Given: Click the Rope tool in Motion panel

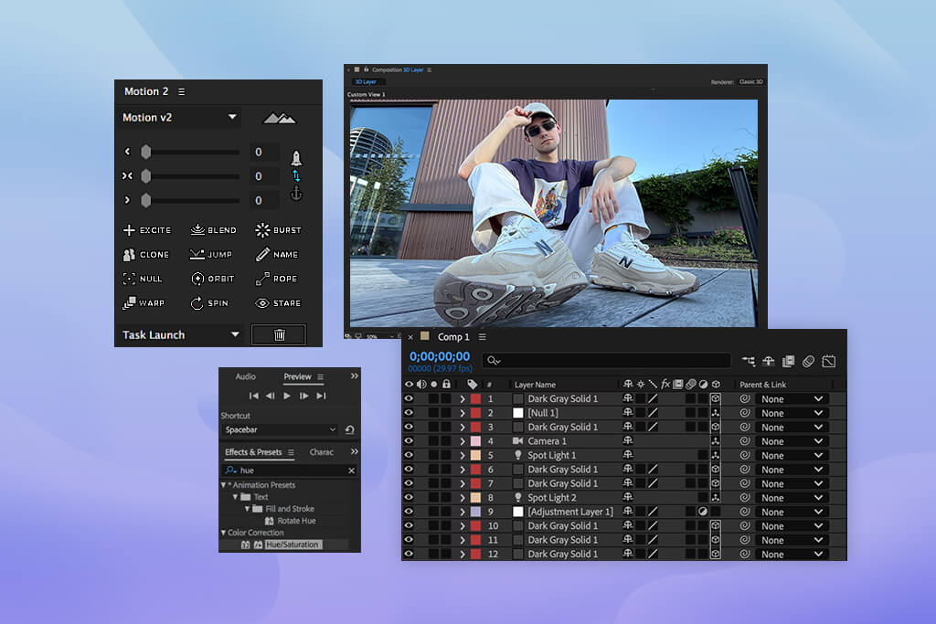Looking at the screenshot, I should click(x=276, y=279).
